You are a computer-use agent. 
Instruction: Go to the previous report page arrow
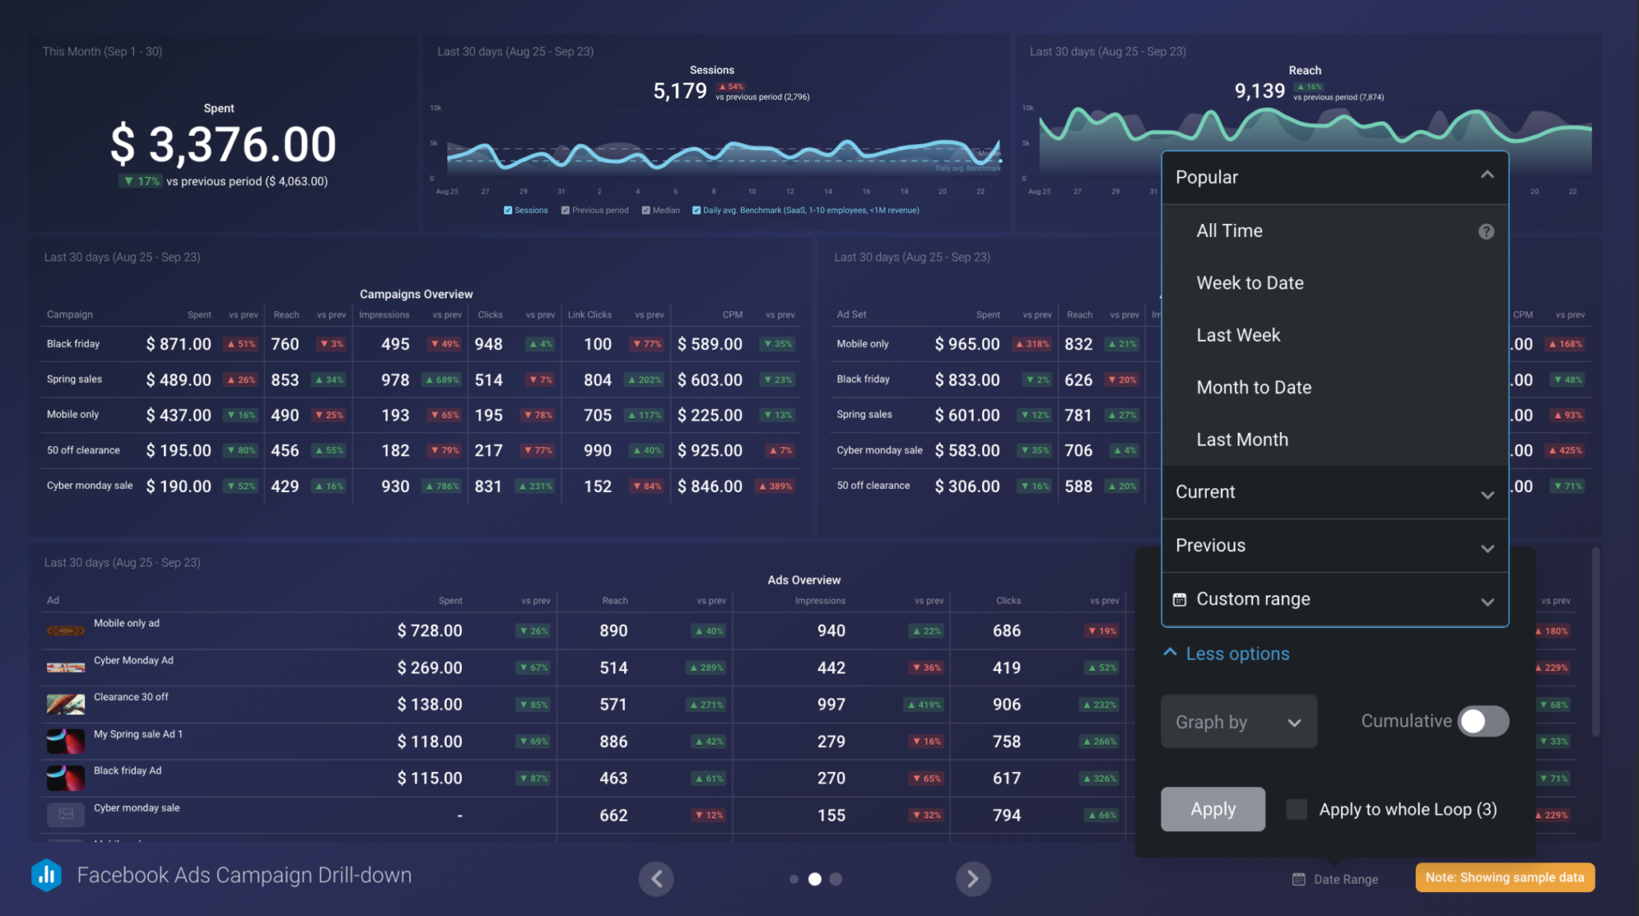[656, 878]
